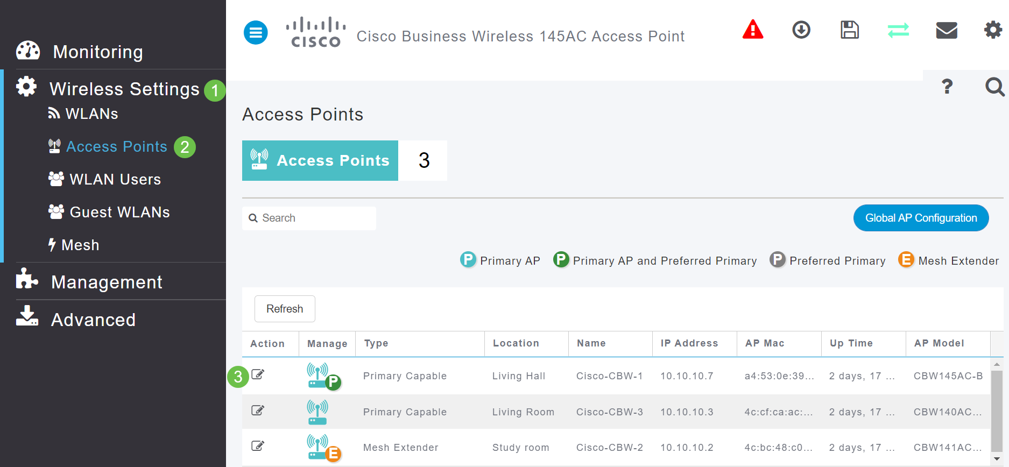The height and width of the screenshot is (467, 1009).
Task: Open the firmware download icon
Action: click(801, 30)
